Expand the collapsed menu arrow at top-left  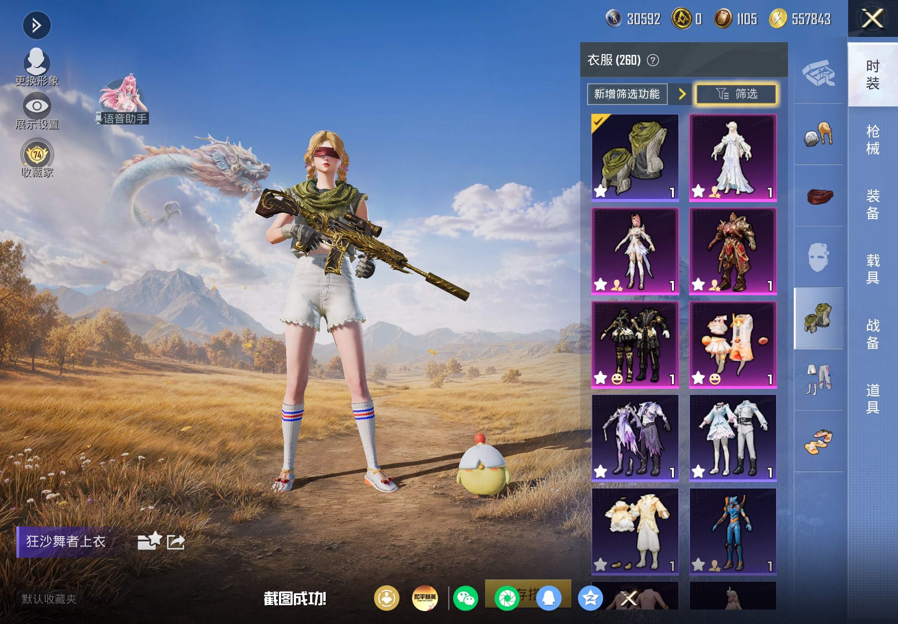pyautogui.click(x=37, y=25)
